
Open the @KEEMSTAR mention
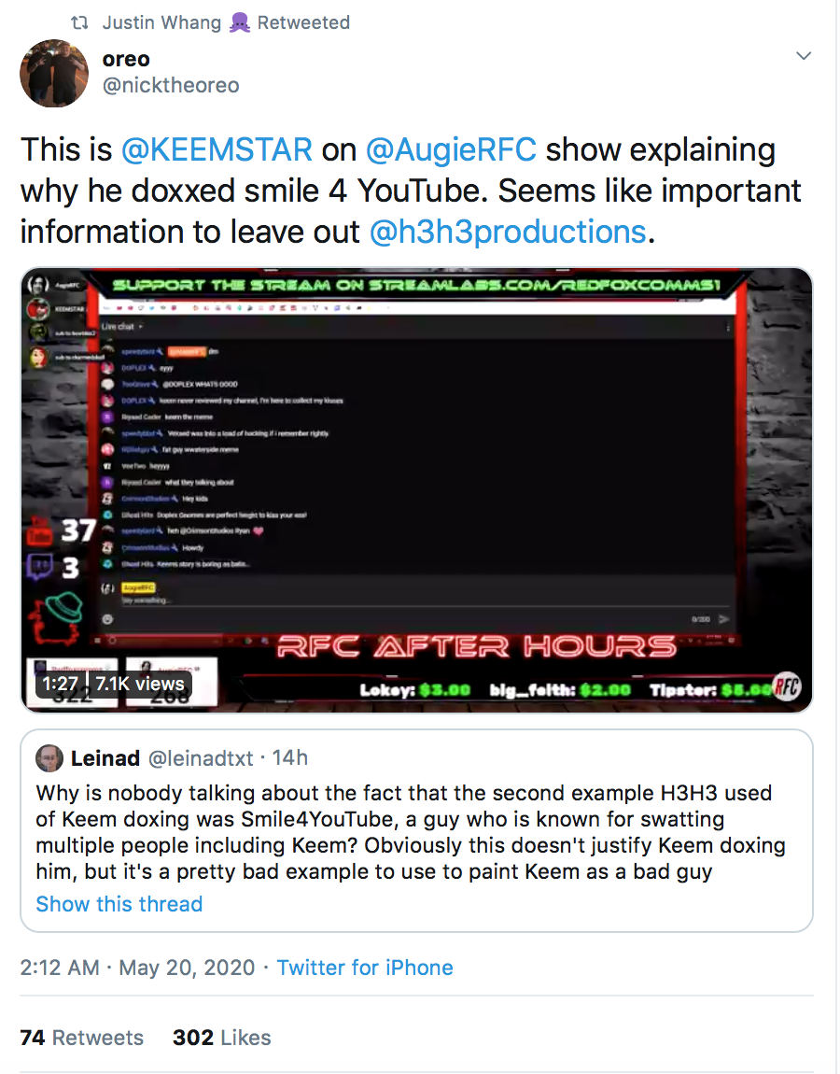(x=217, y=150)
